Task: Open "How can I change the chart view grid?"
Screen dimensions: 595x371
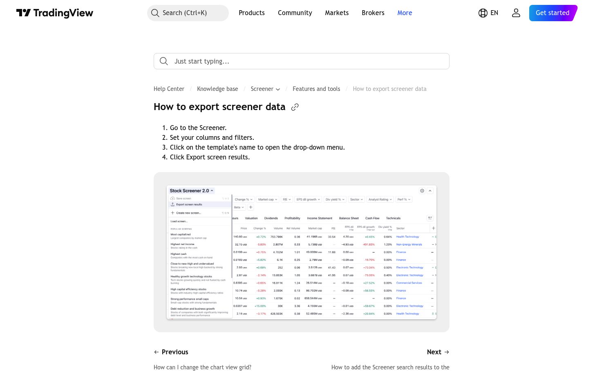Action: (x=202, y=367)
